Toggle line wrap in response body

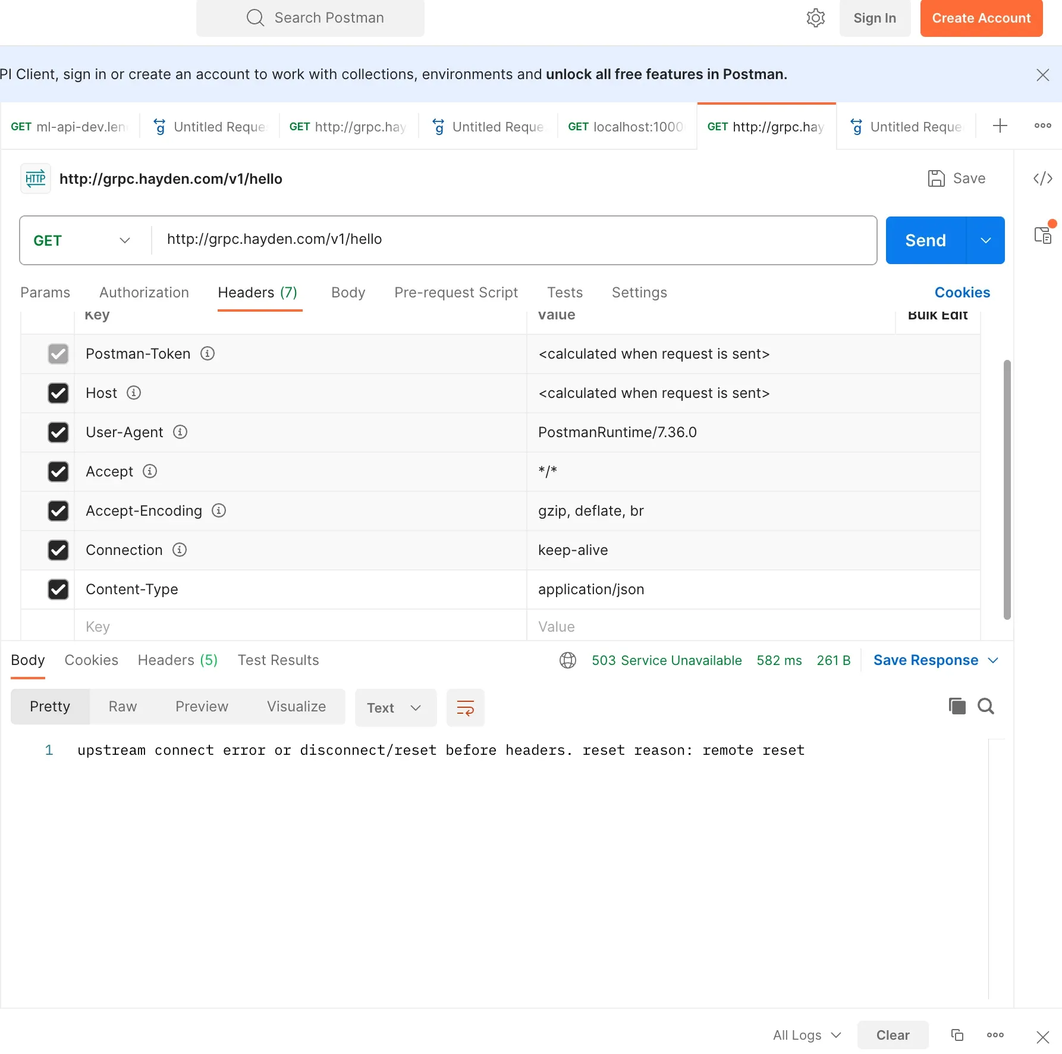(466, 708)
